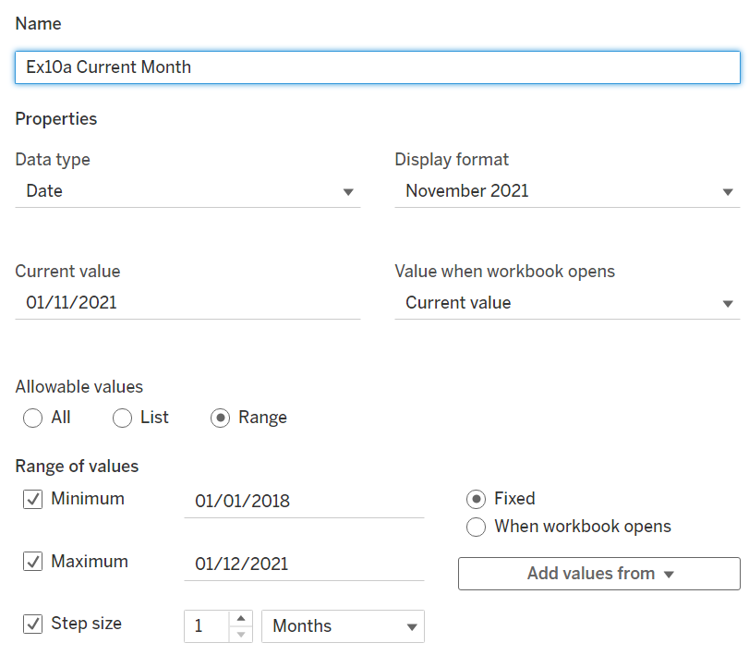This screenshot has width=749, height=655.
Task: Disable the Step size checkbox
Action: click(x=33, y=625)
